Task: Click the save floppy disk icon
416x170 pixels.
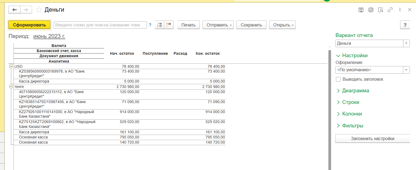Action: tap(361, 10)
